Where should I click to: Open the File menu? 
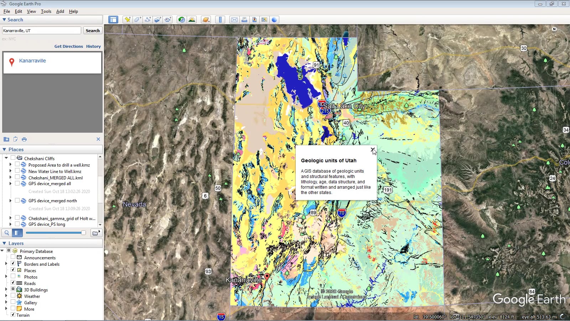[x=7, y=11]
